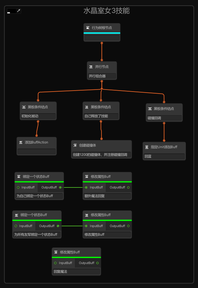Click icon of 黑板条件结点 labeled 碰撞回调
Screen dimensions: 198x288
coord(150,109)
